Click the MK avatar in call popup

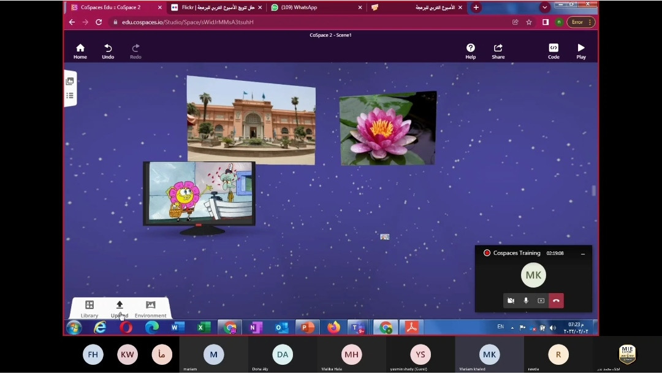pos(533,275)
